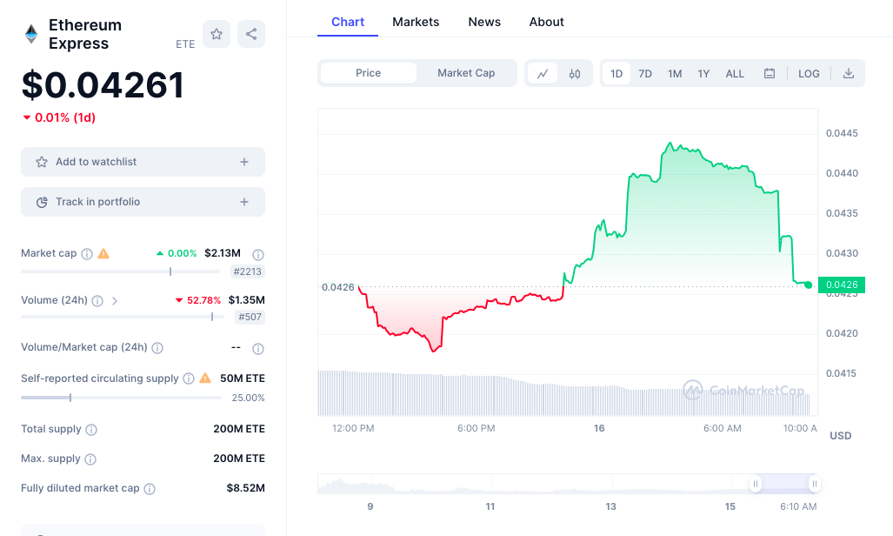Click the green 0.0426 current price label
Screen dimensions: 893x536
click(x=842, y=285)
